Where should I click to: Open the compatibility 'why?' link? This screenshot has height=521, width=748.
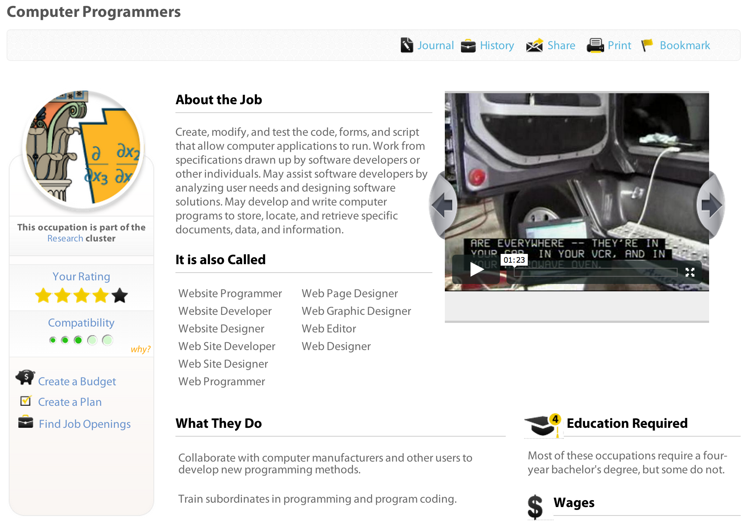[141, 349]
